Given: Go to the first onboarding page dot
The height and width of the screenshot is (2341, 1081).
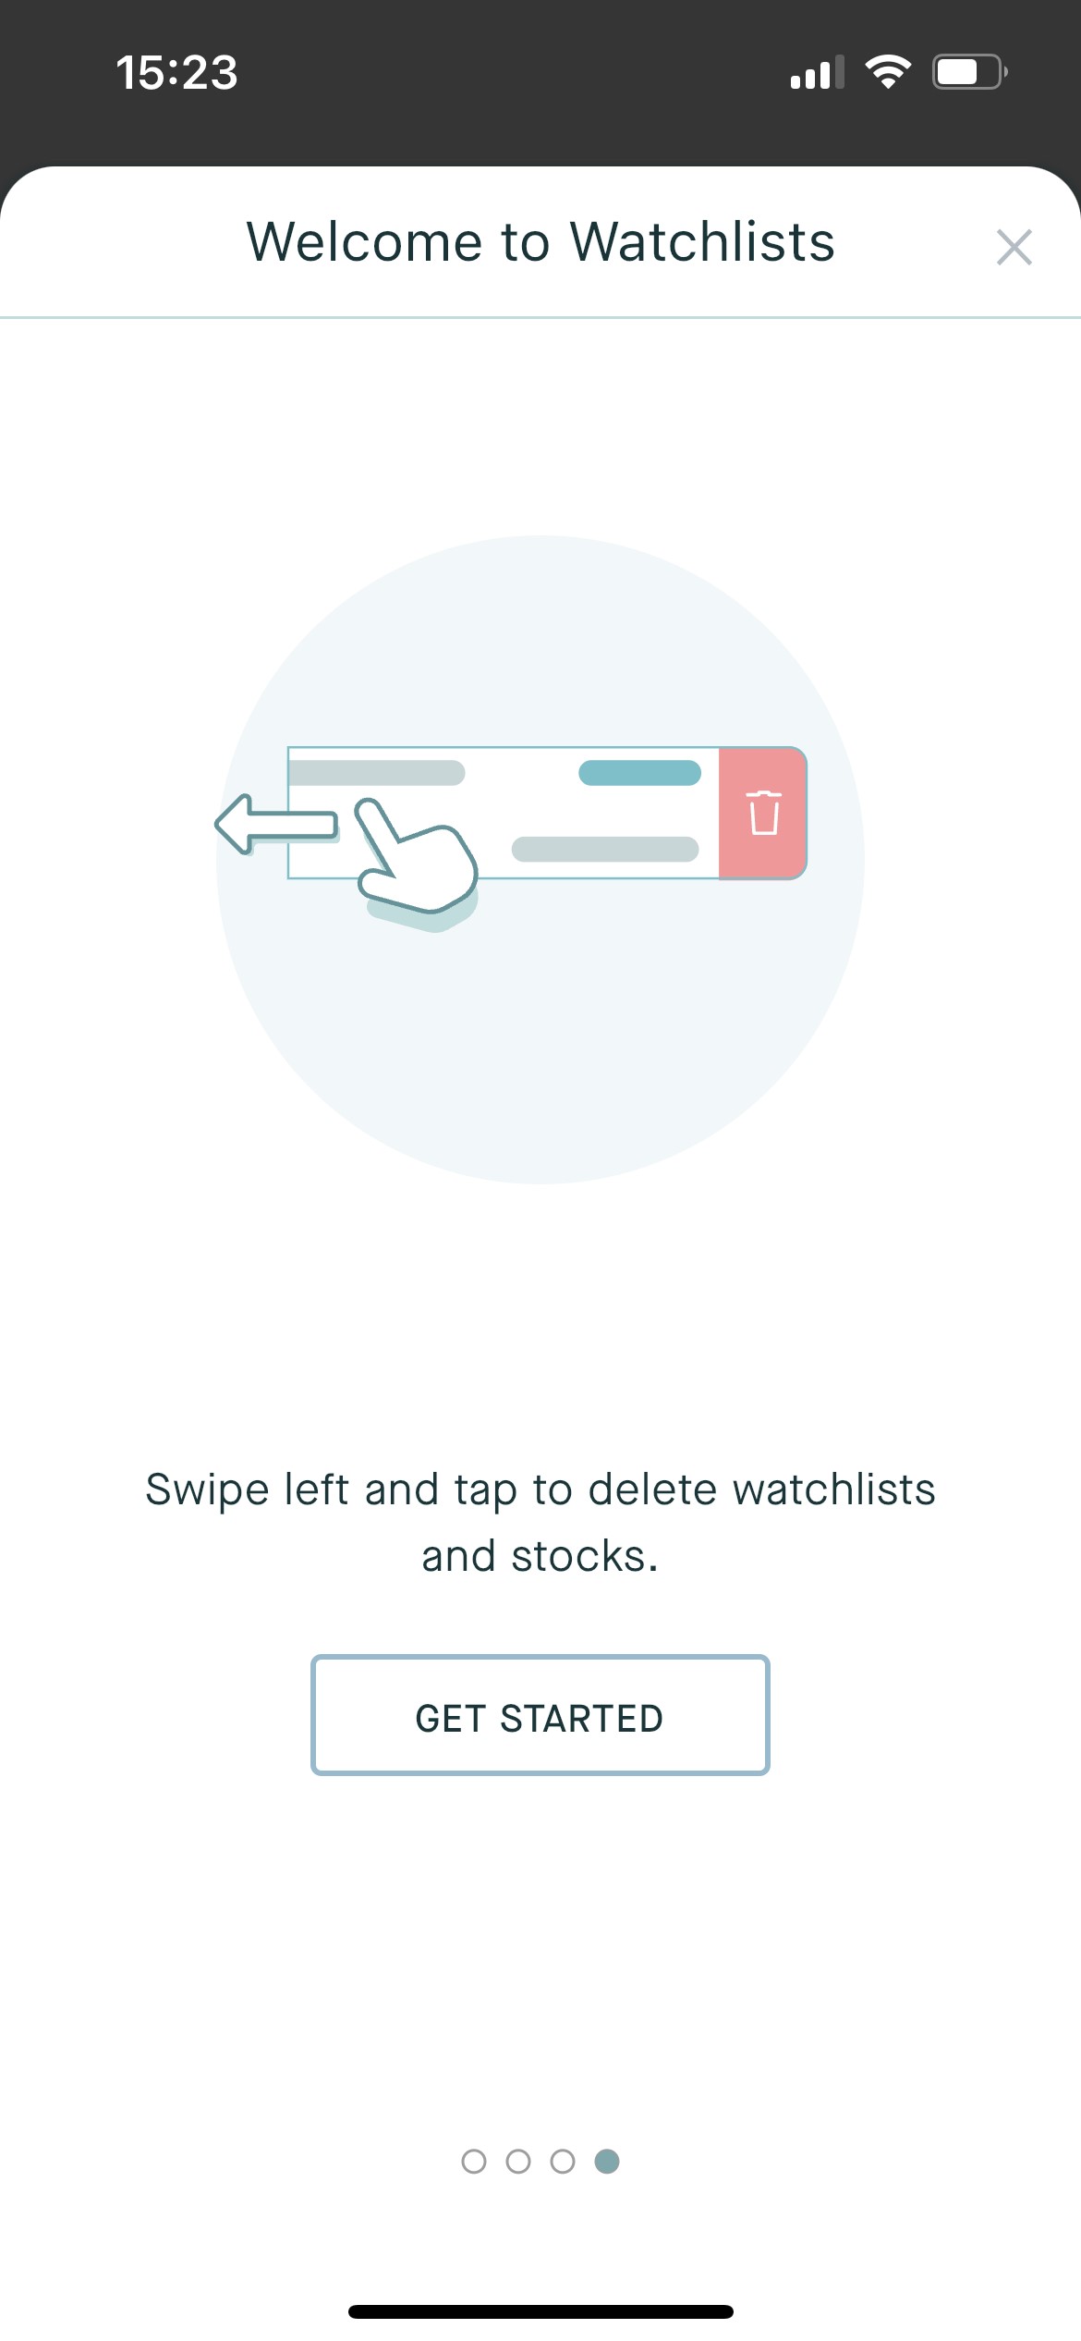Looking at the screenshot, I should 474,2161.
